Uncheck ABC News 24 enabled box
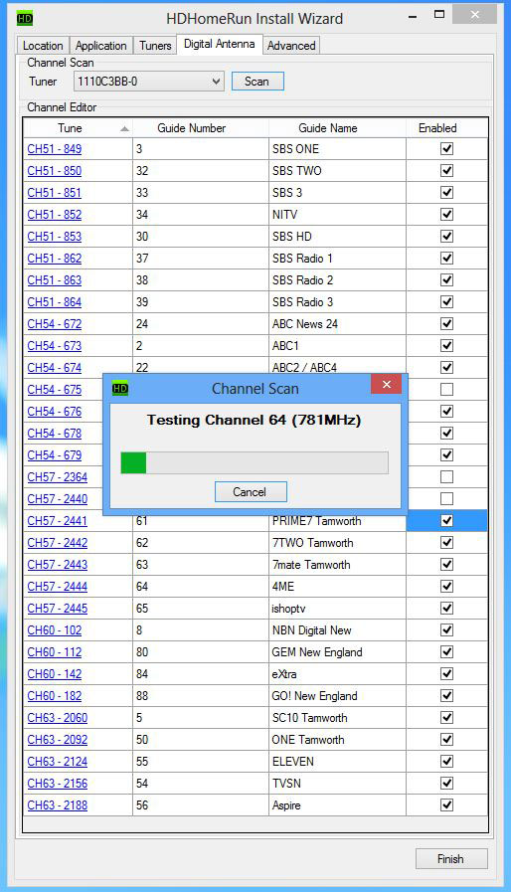The height and width of the screenshot is (892, 511). click(x=447, y=324)
